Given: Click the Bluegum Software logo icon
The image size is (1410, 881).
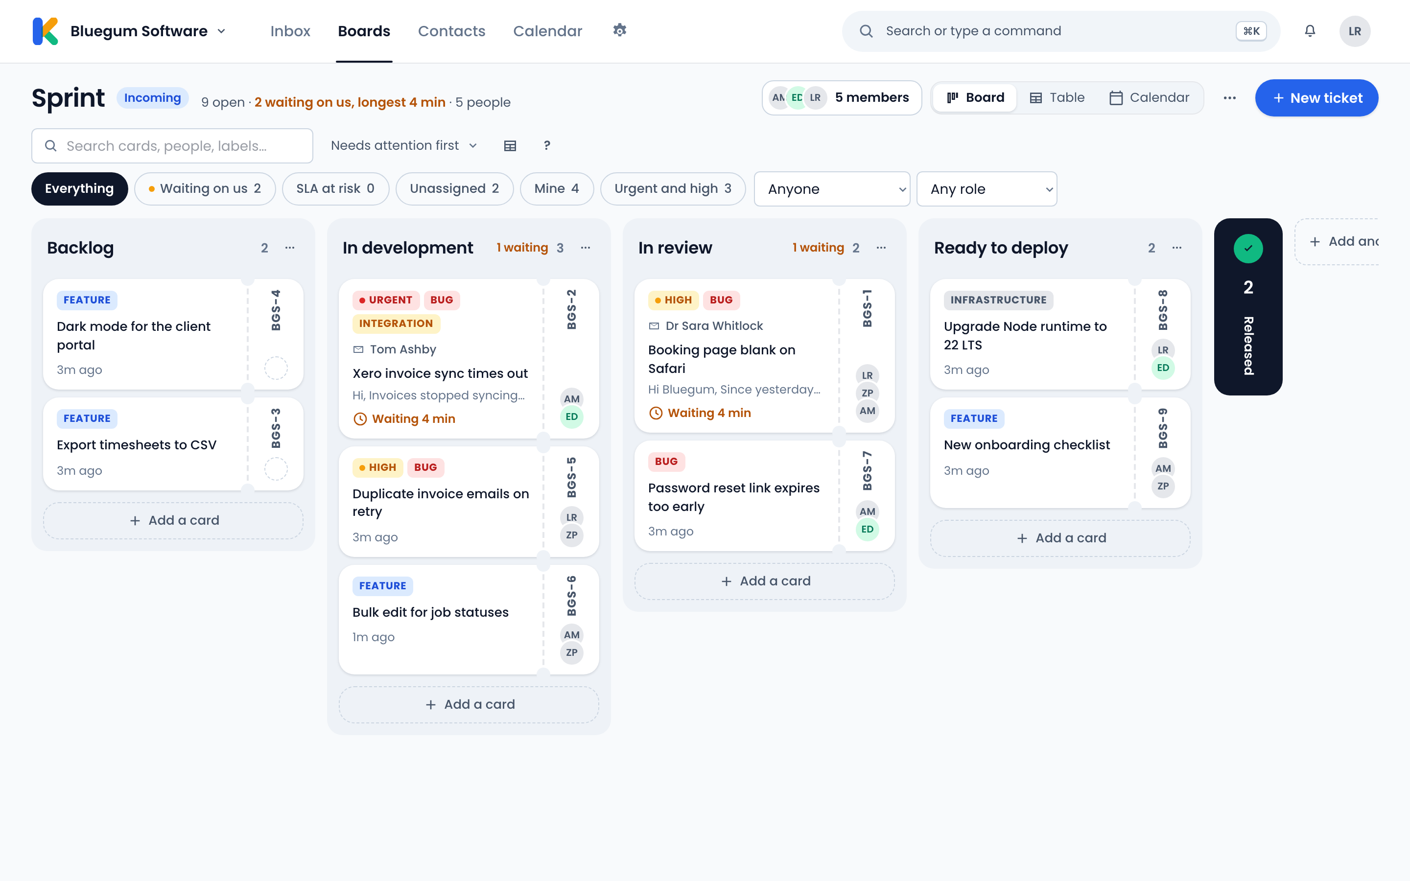Looking at the screenshot, I should pyautogui.click(x=46, y=31).
